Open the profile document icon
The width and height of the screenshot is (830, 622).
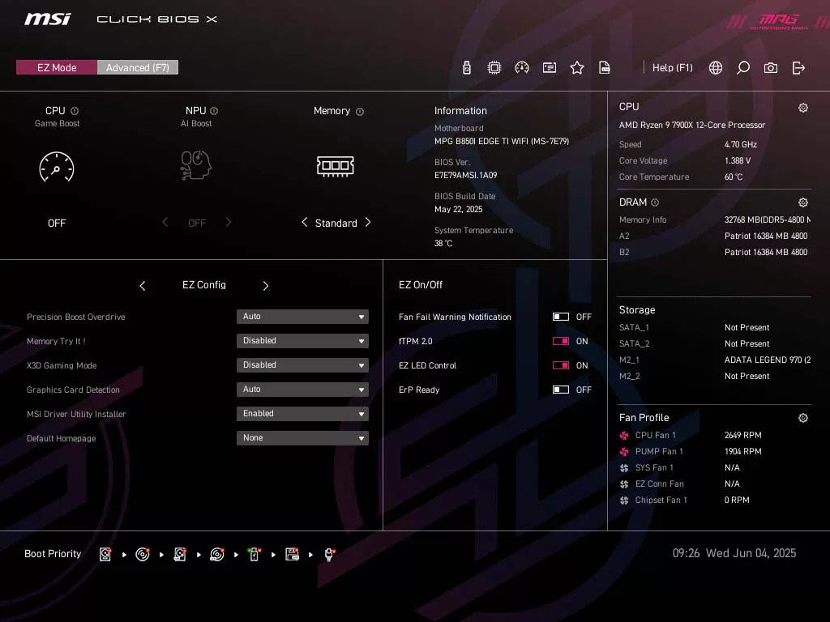(605, 68)
